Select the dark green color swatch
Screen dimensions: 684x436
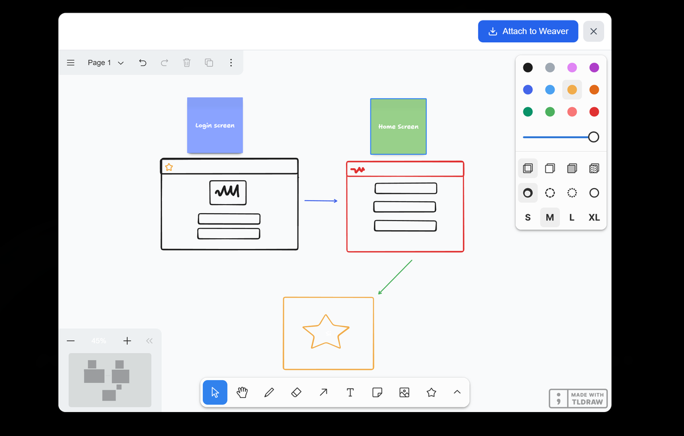[528, 112]
